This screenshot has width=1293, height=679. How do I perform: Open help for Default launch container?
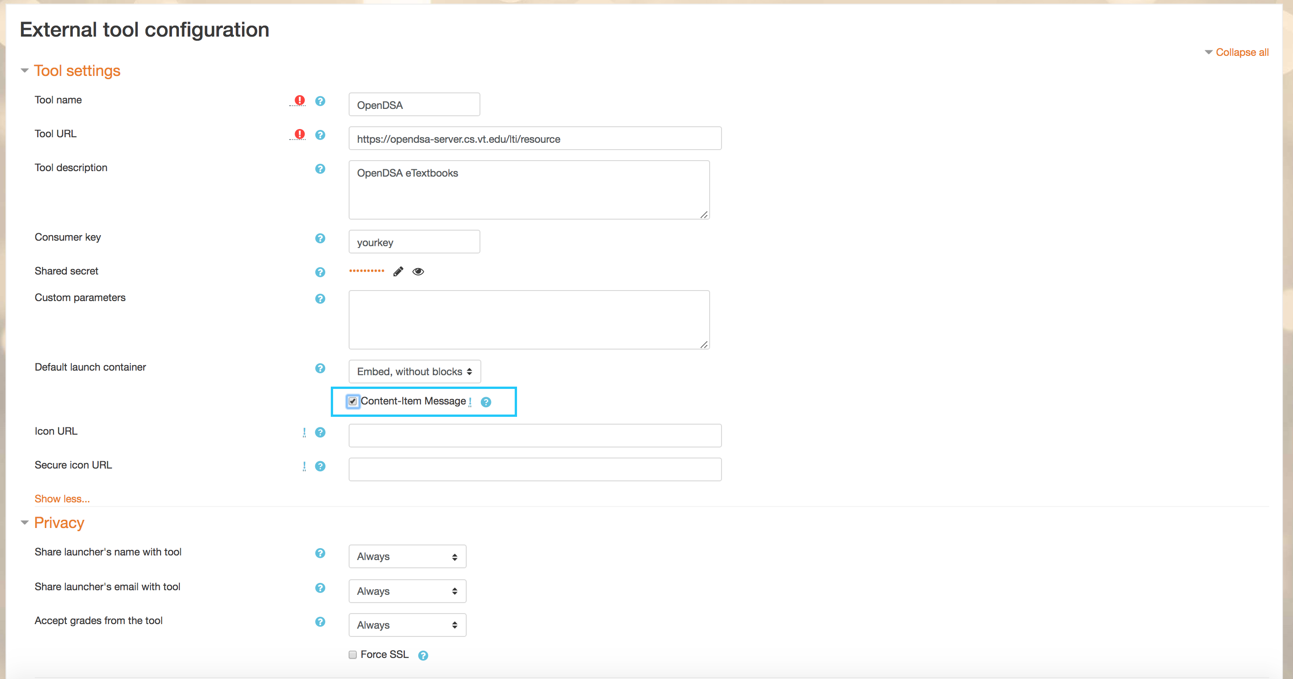click(320, 368)
